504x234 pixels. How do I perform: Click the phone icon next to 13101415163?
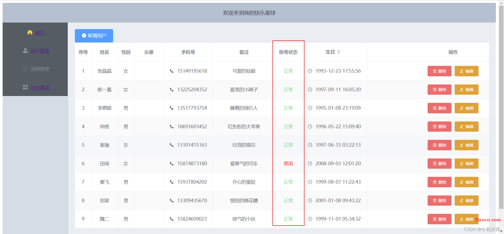172,145
